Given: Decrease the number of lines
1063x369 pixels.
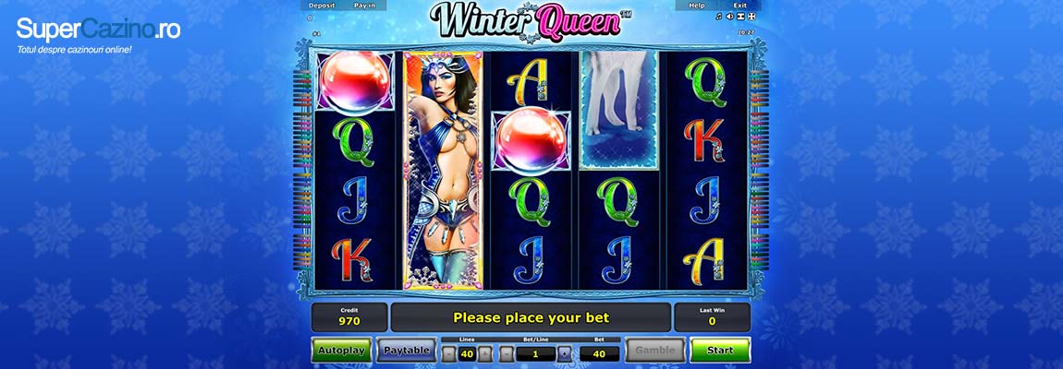Looking at the screenshot, I should 449,352.
